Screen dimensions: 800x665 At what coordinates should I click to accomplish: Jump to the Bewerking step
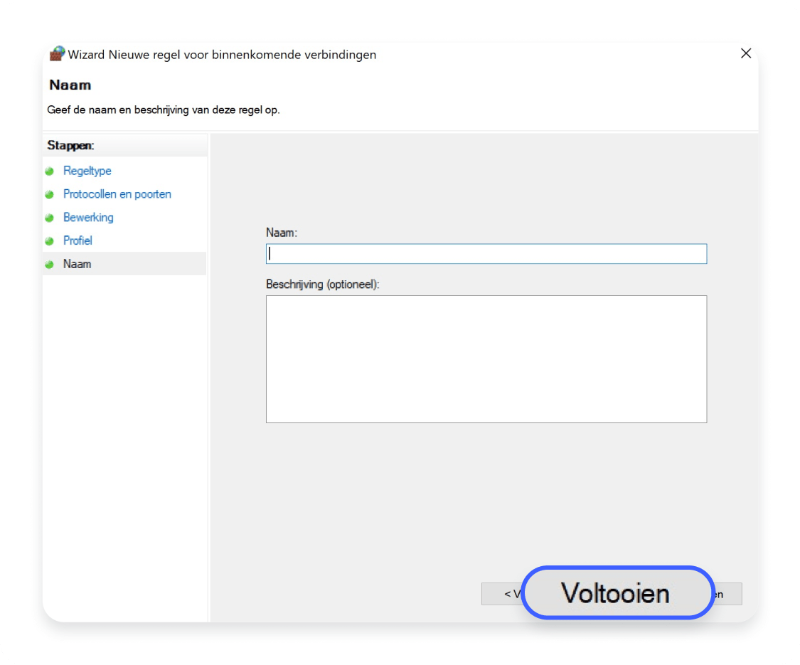click(88, 218)
